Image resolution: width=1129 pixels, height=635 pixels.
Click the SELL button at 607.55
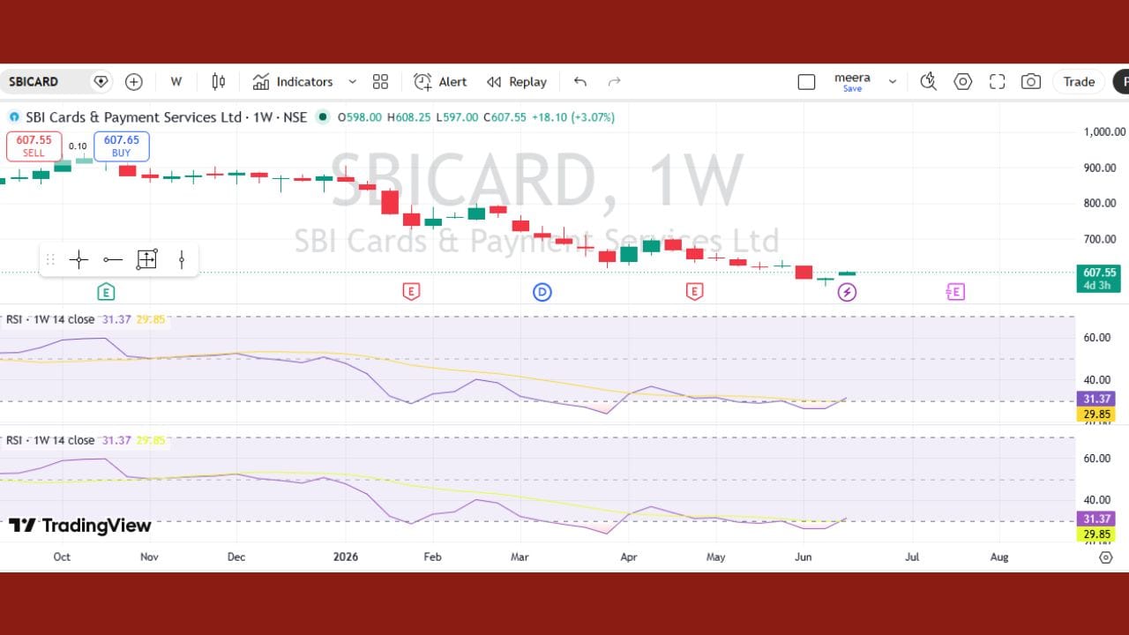tap(34, 146)
